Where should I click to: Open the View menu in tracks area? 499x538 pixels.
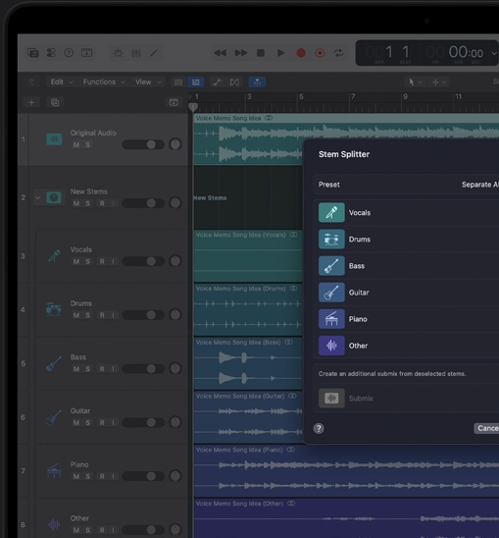tap(148, 82)
